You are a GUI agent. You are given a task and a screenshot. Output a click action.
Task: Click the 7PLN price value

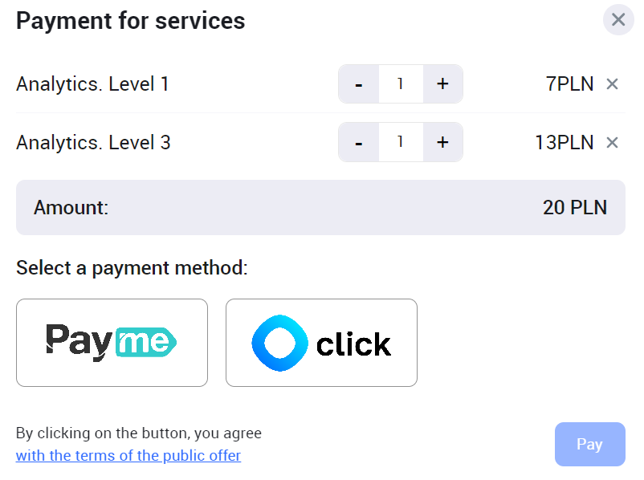(x=569, y=84)
